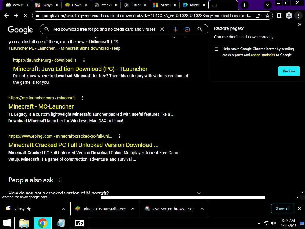Close the Вирус tab
The image size is (305, 229).
coord(57,5)
